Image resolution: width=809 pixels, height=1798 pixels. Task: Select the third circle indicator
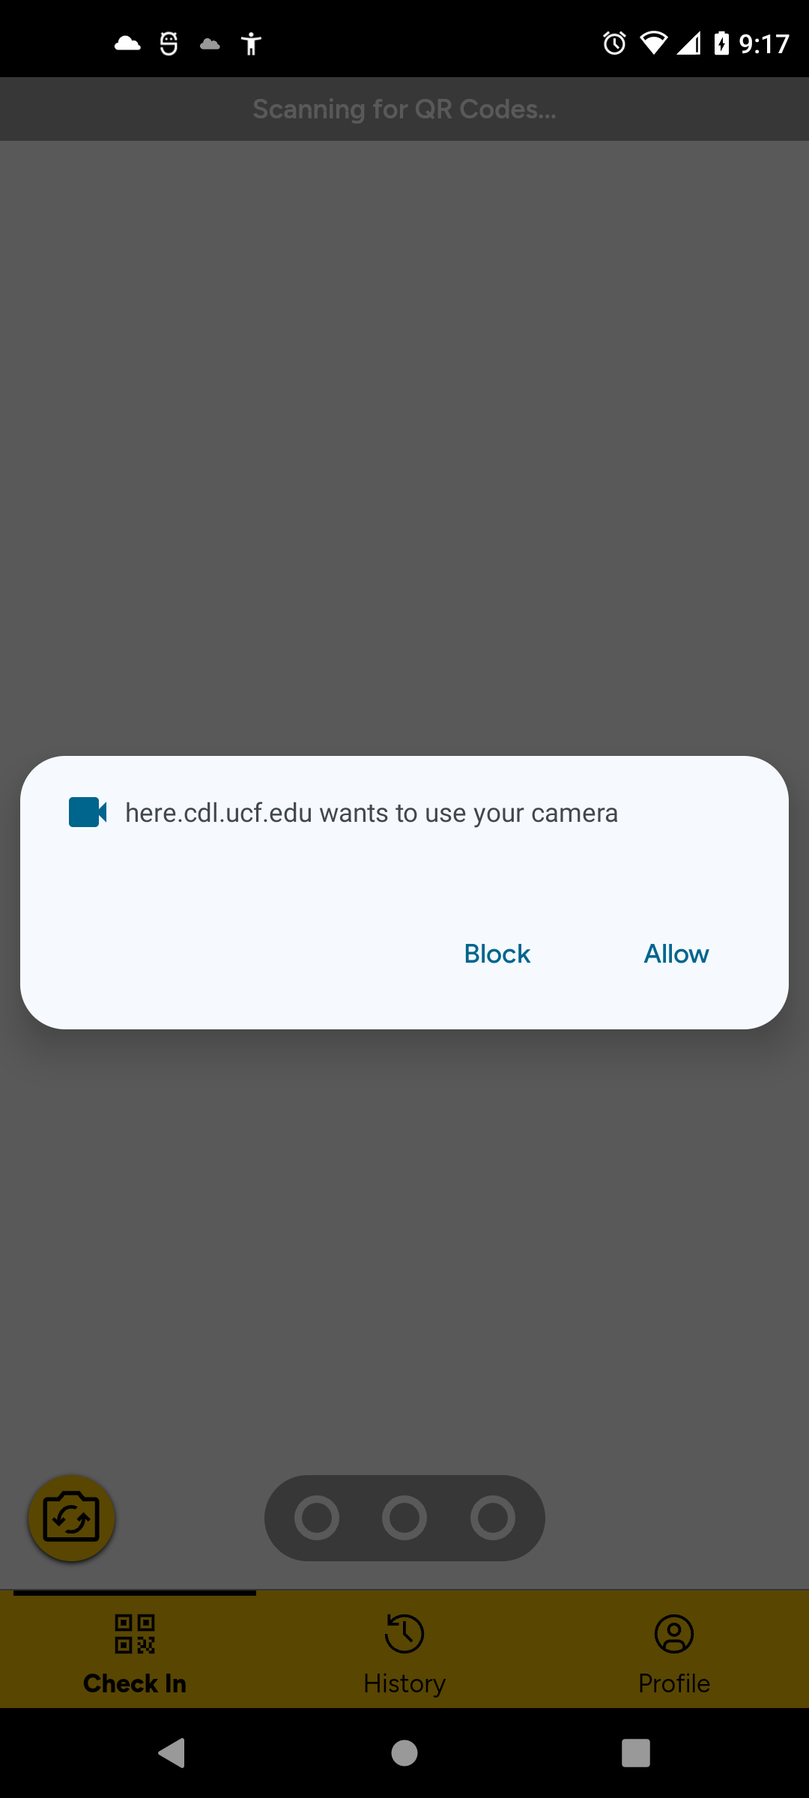pyautogui.click(x=493, y=1518)
